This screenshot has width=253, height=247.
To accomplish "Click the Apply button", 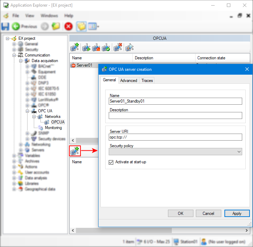I will coord(237,213).
